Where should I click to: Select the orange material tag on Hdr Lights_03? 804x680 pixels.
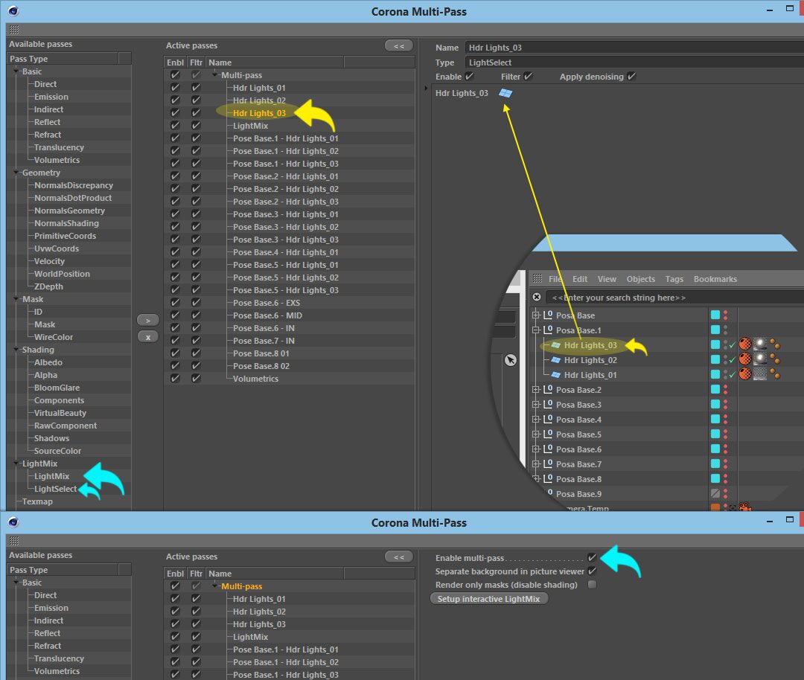point(745,344)
